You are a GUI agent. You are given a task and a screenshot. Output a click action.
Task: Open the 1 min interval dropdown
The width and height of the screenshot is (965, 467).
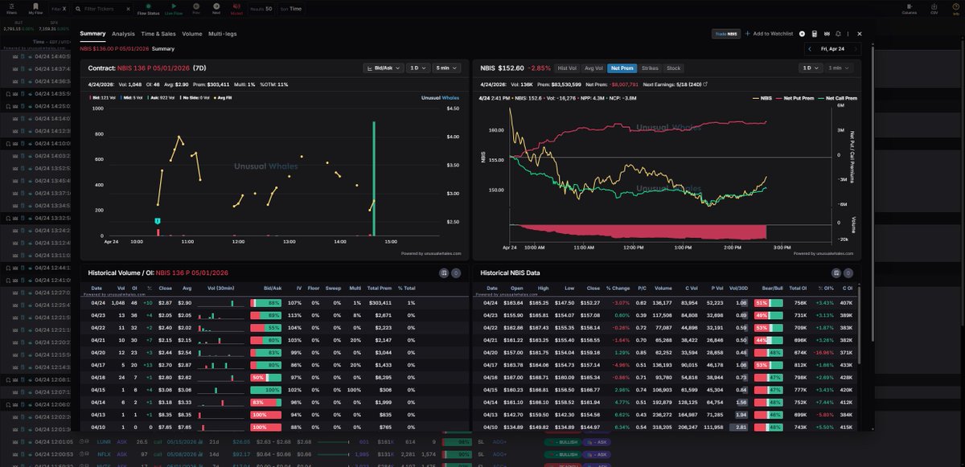840,68
